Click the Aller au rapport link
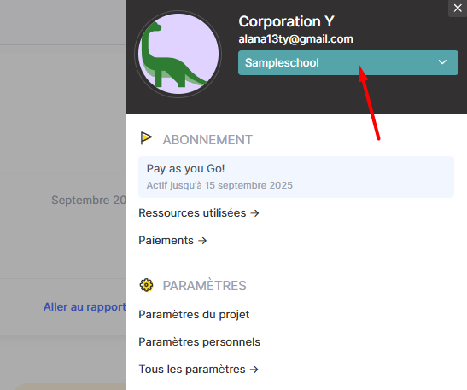The image size is (467, 390). point(85,307)
